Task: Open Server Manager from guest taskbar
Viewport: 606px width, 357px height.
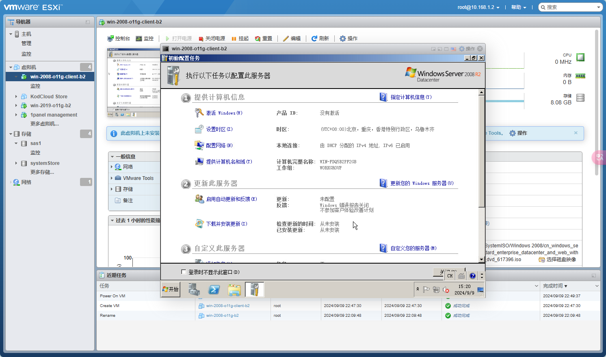Action: point(194,290)
